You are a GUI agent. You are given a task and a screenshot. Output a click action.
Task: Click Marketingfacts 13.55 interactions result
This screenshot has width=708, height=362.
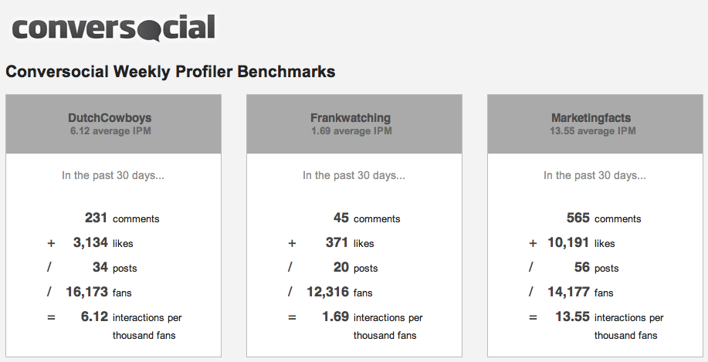(x=572, y=317)
